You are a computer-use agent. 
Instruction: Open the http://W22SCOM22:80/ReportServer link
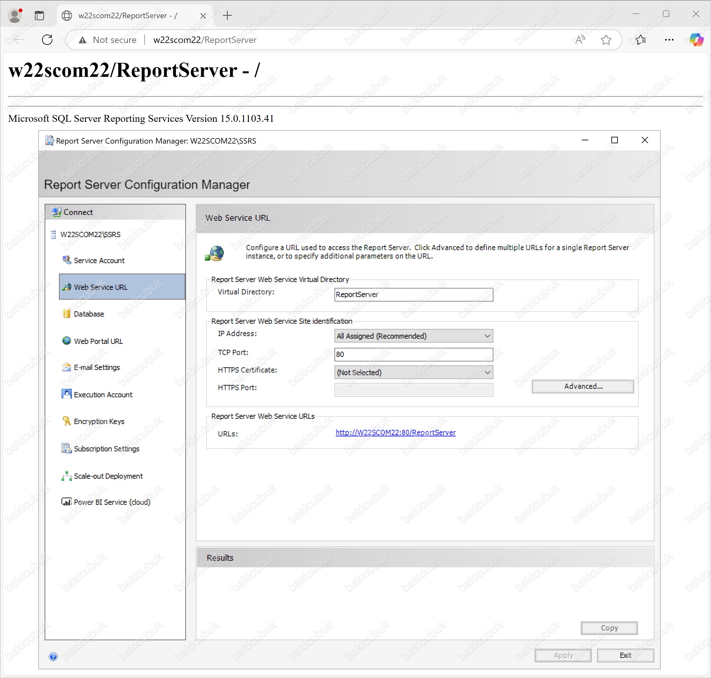[x=395, y=432]
